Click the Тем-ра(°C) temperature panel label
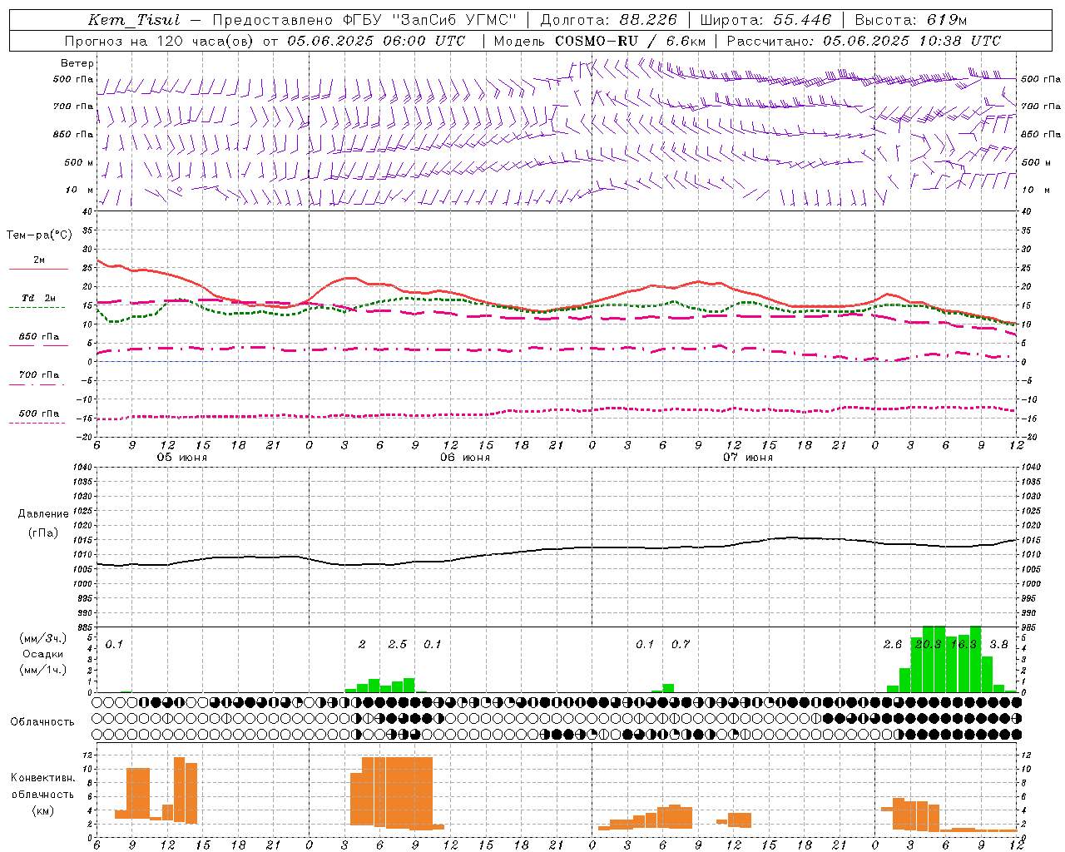This screenshot has width=1065, height=852. click(39, 235)
